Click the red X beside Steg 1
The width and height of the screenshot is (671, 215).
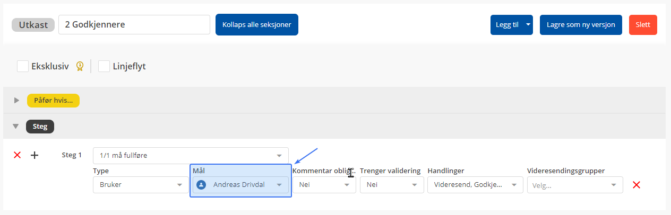click(17, 155)
